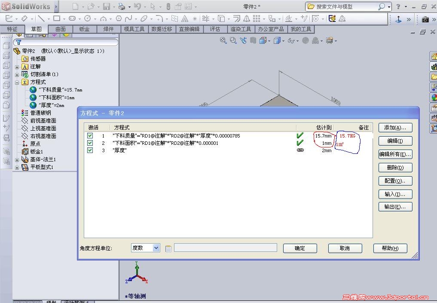Uncheck the active box for equation 1
The image size is (437, 303).
pyautogui.click(x=90, y=136)
